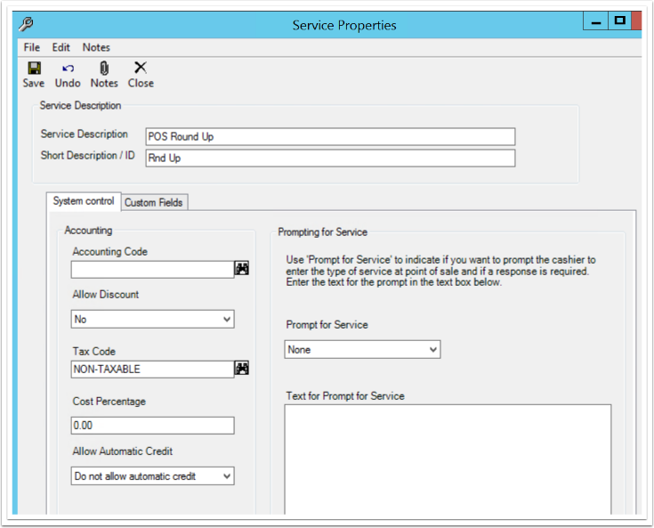This screenshot has height=528, width=654.
Task: Click the Cost Percentage field
Action: [153, 426]
